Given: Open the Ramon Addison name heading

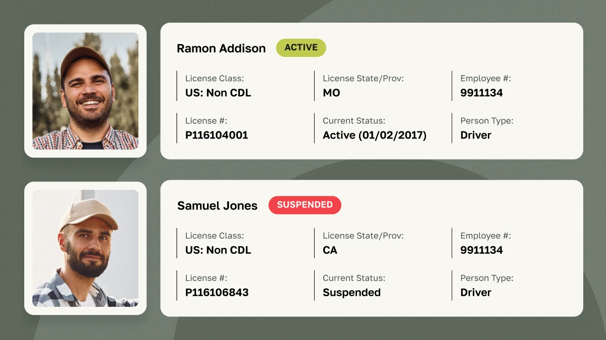Looking at the screenshot, I should pos(221,48).
